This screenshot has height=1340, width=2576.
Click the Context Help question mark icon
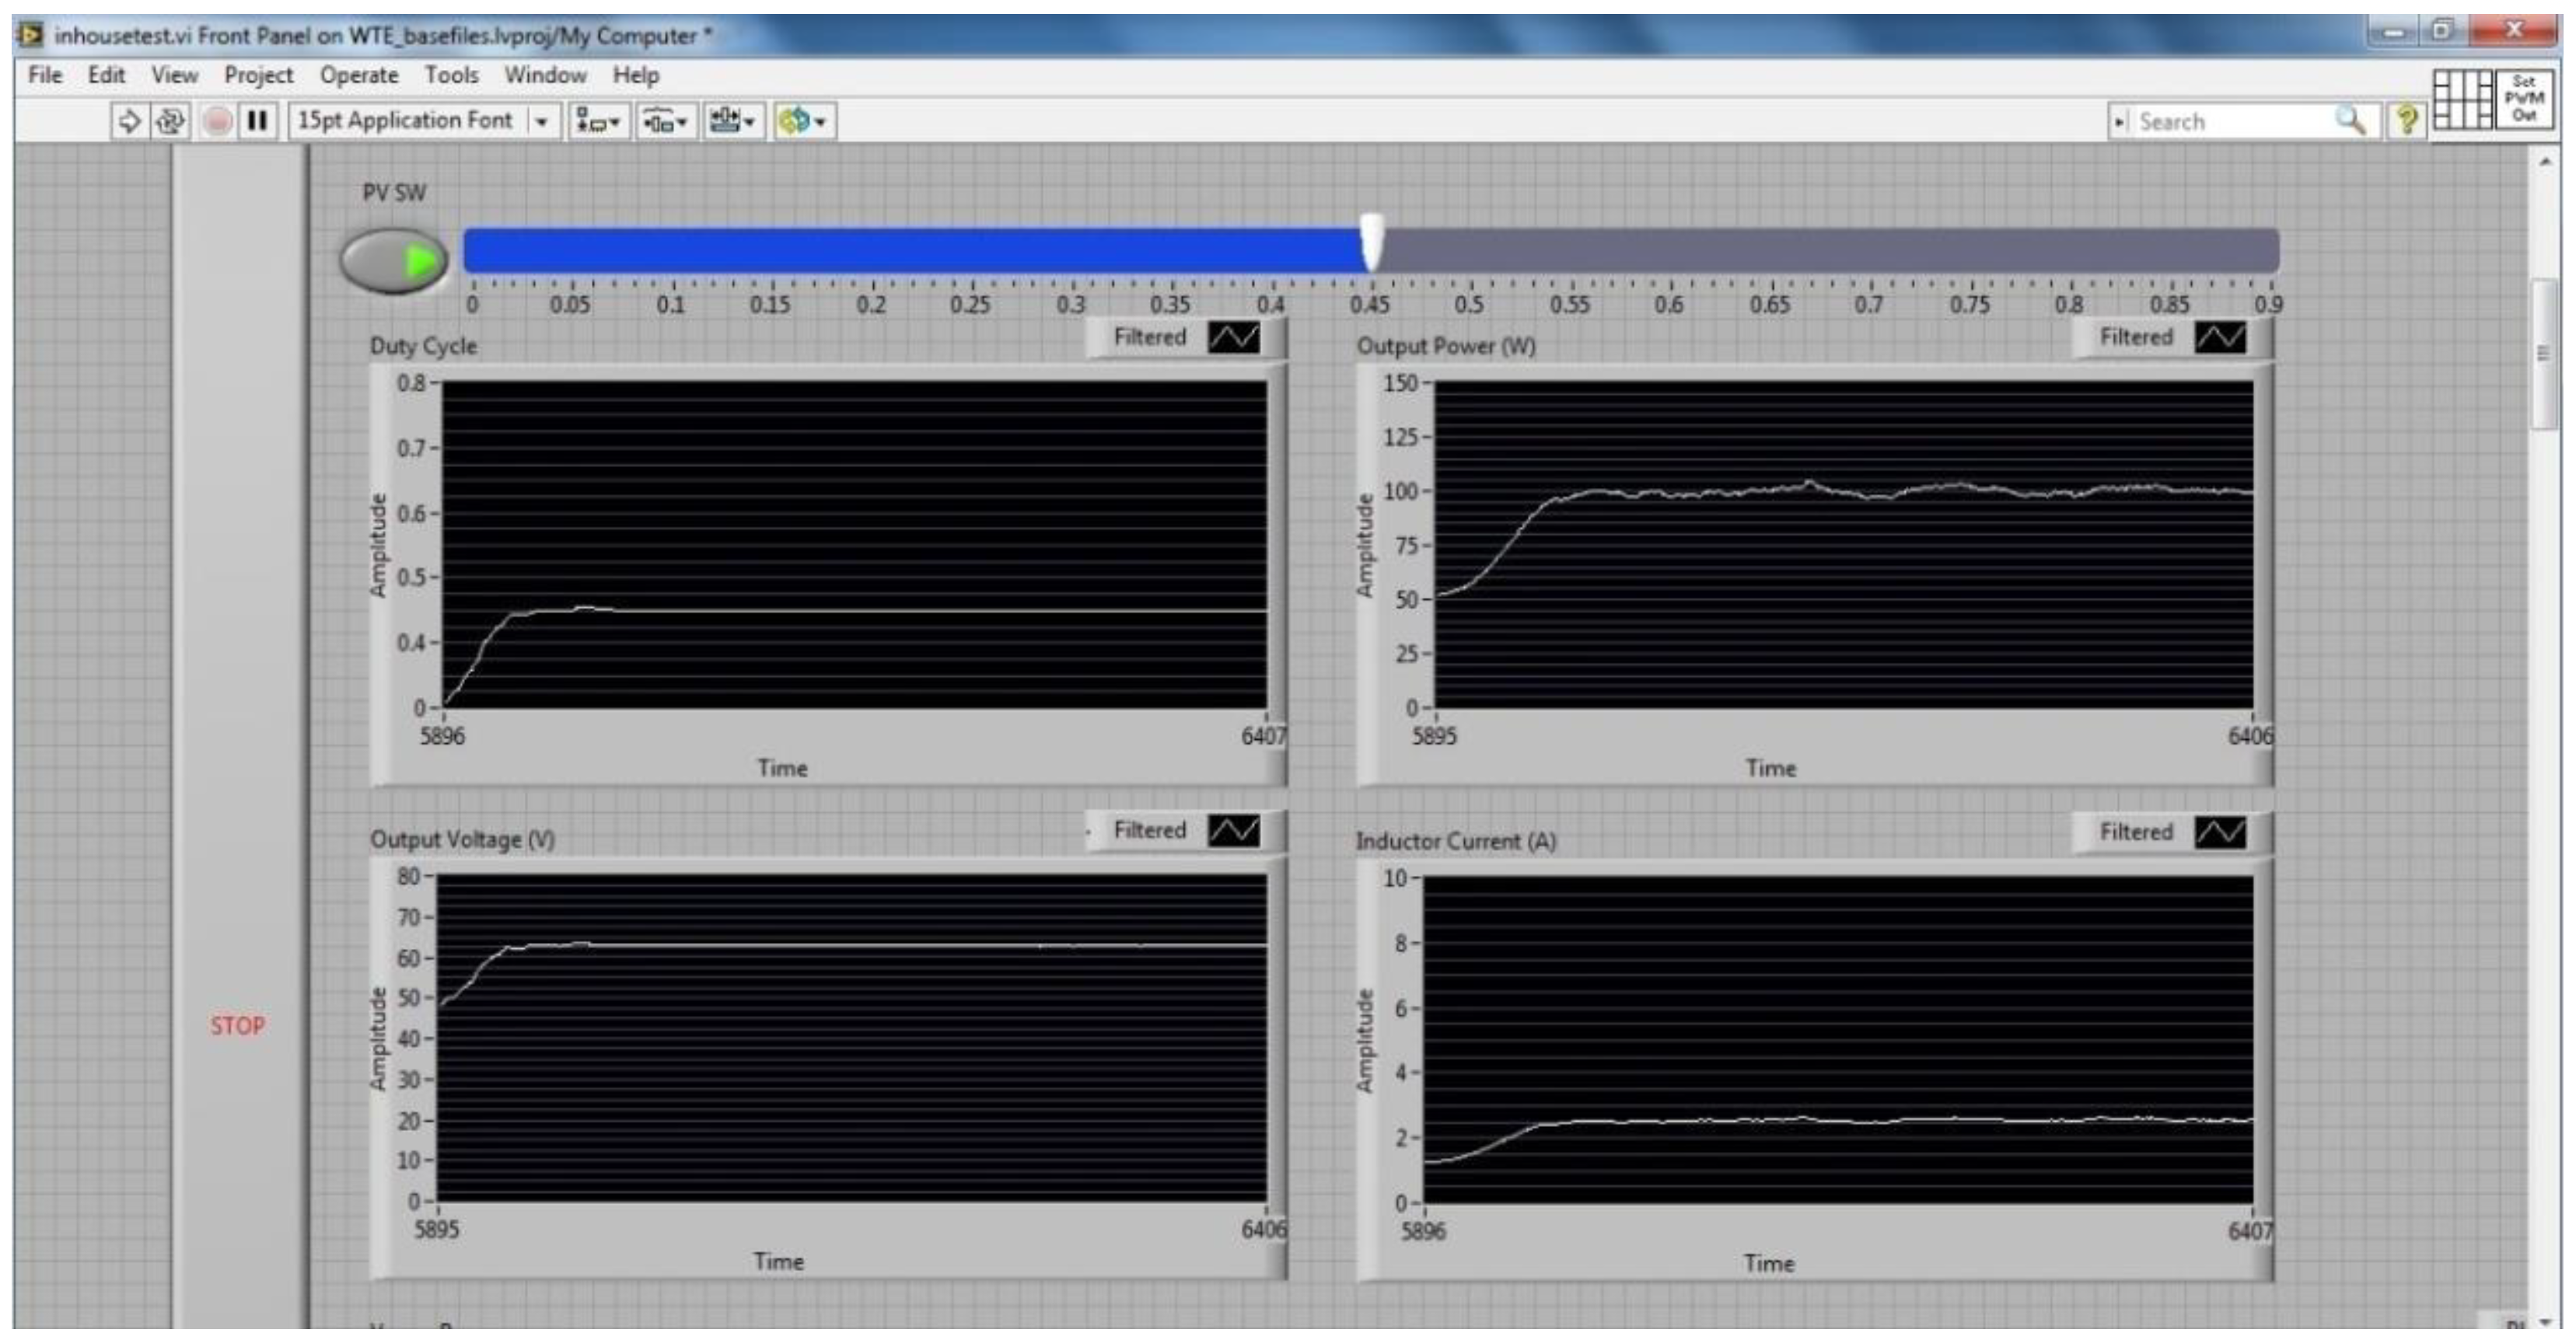tap(2407, 121)
